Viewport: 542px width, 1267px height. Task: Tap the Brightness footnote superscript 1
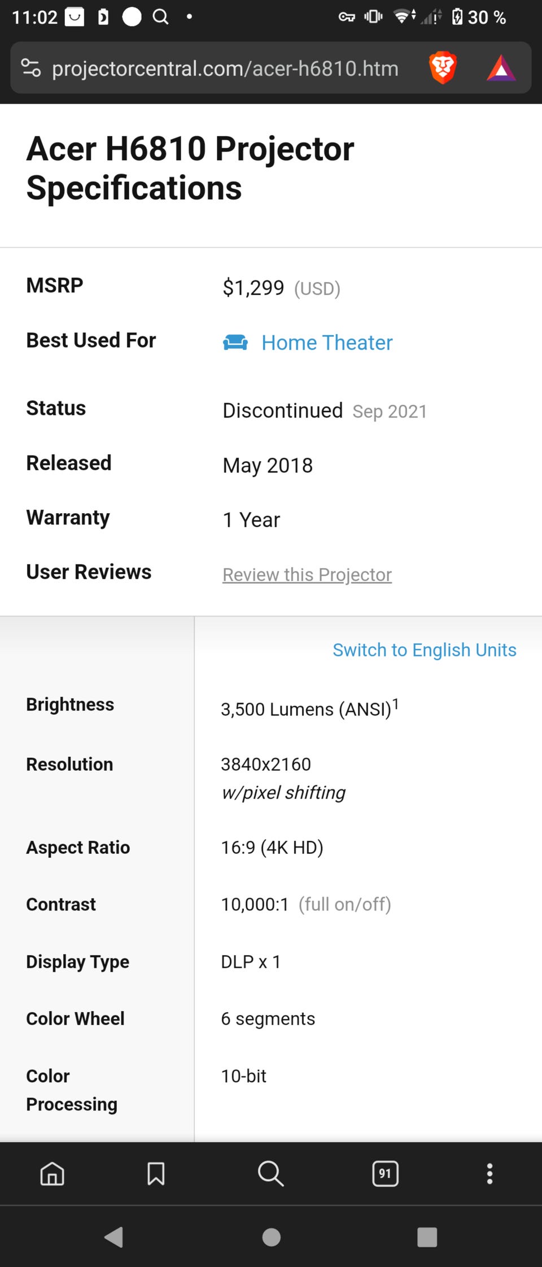(x=396, y=704)
